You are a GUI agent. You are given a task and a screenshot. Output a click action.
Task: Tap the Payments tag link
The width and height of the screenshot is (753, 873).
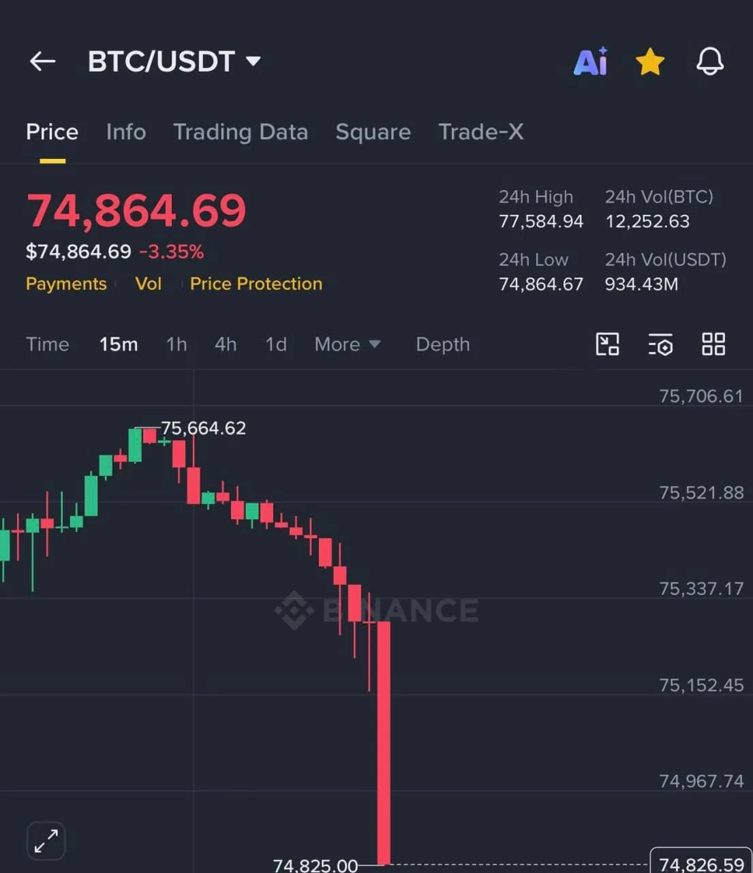pyautogui.click(x=66, y=284)
